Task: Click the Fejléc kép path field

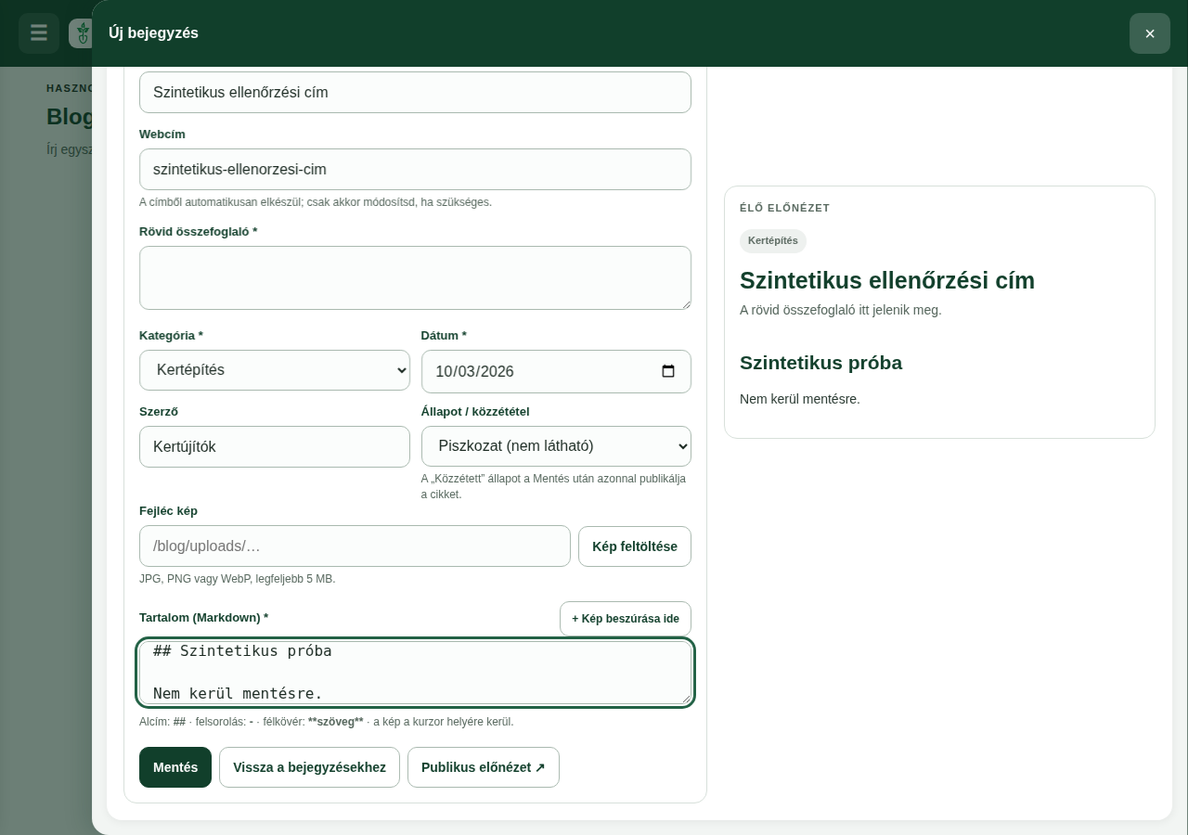Action: coord(355,546)
